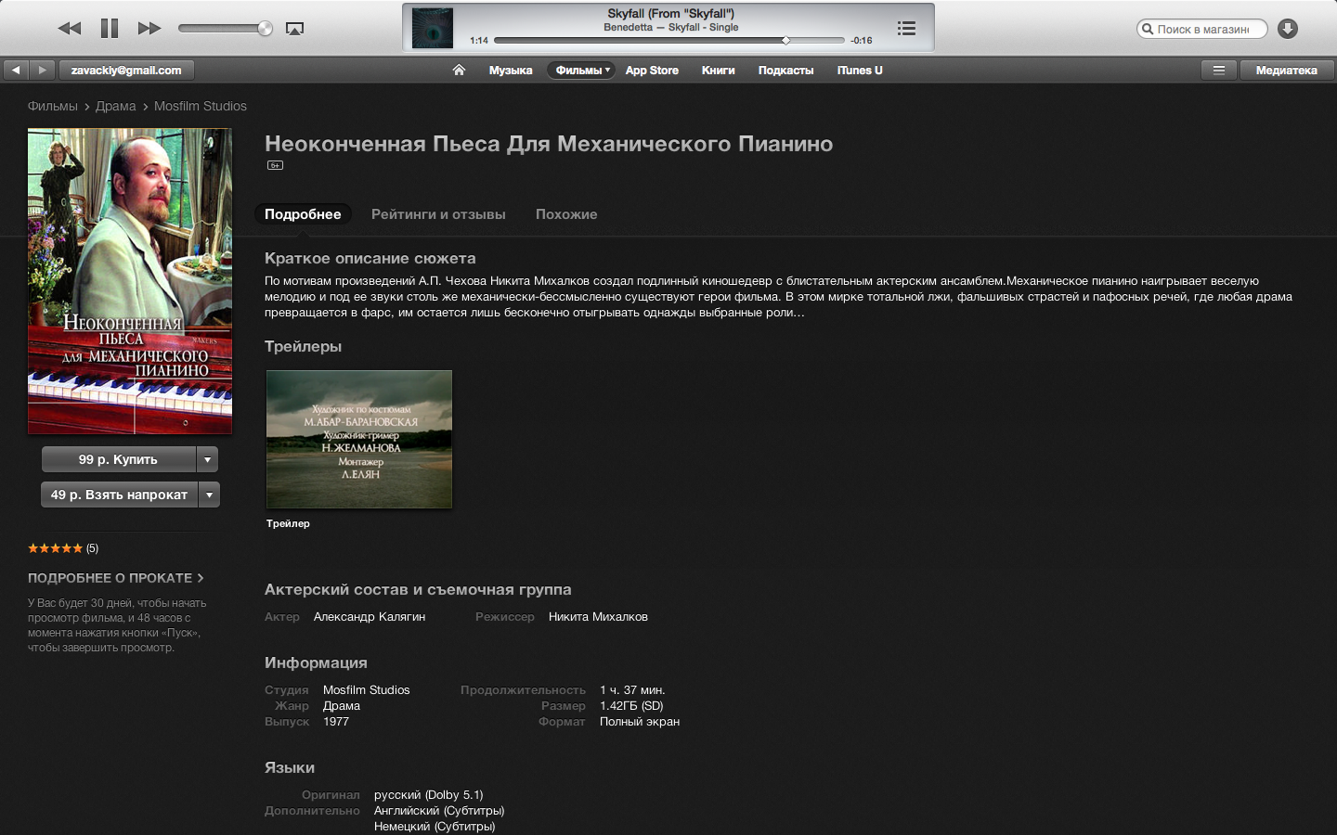Click Английский (Субтитры) language entry
This screenshot has height=835, width=1337.
(x=439, y=811)
